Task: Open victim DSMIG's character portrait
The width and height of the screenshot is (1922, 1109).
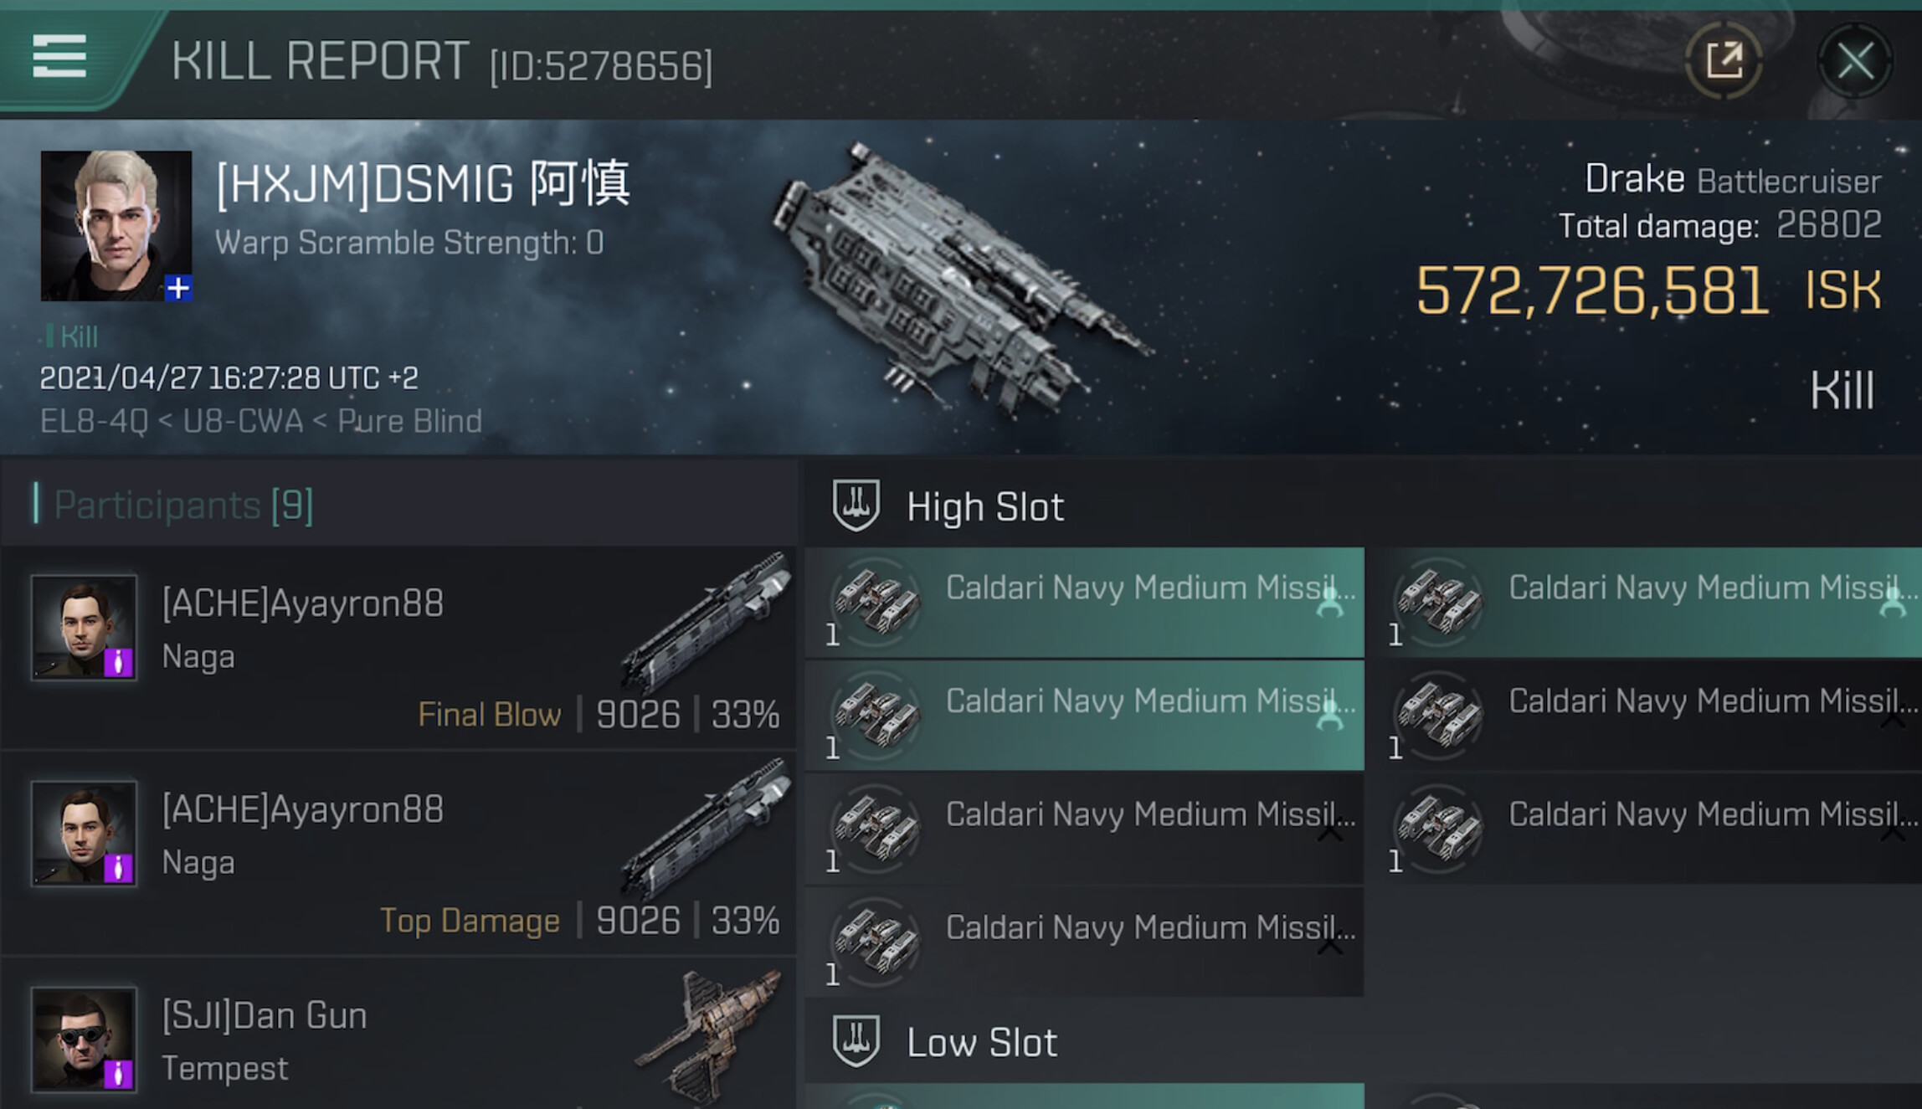Action: click(116, 224)
